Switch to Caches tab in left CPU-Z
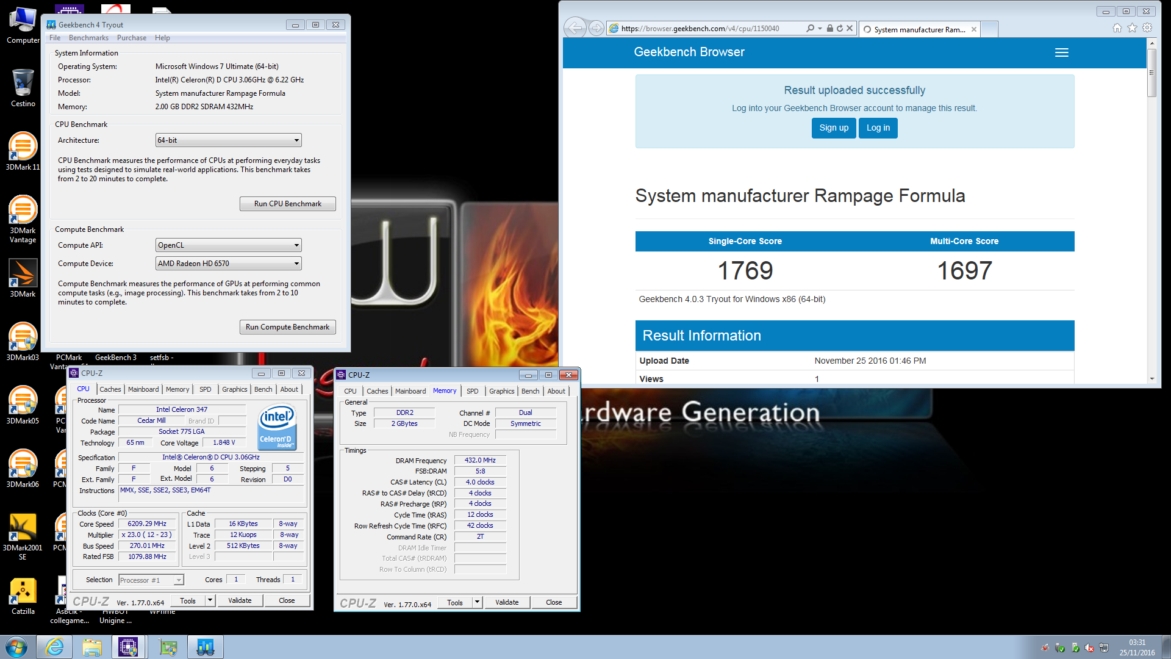Image resolution: width=1171 pixels, height=659 pixels. click(110, 389)
